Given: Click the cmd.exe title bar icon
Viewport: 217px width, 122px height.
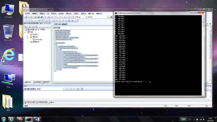Looking at the screenshot, I should [x=116, y=13].
